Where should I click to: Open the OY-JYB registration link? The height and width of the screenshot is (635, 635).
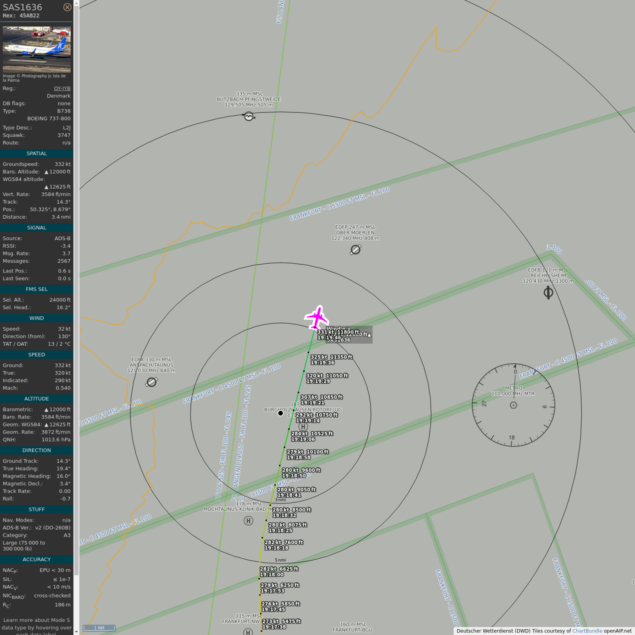click(x=62, y=88)
